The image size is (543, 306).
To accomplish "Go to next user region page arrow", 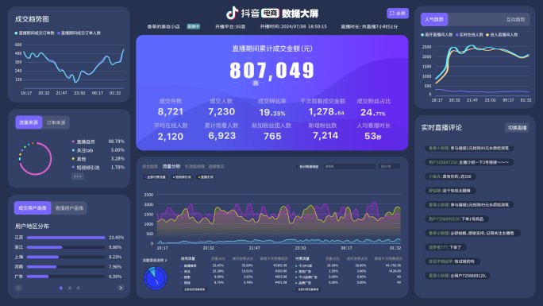I will pyautogui.click(x=121, y=288).
